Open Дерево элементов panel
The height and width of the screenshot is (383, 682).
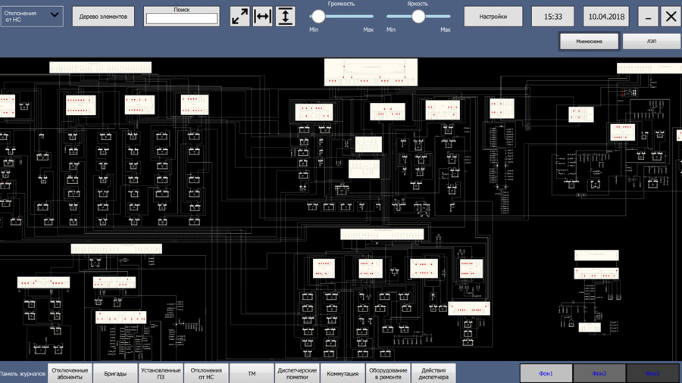tap(103, 17)
